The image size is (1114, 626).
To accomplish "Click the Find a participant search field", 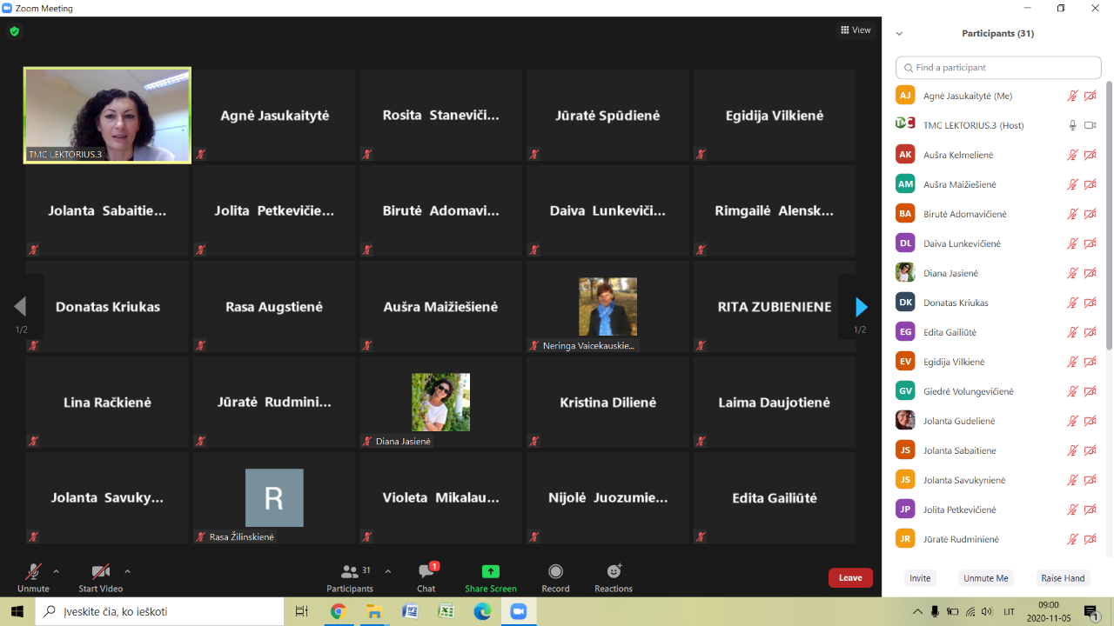I will pos(999,68).
